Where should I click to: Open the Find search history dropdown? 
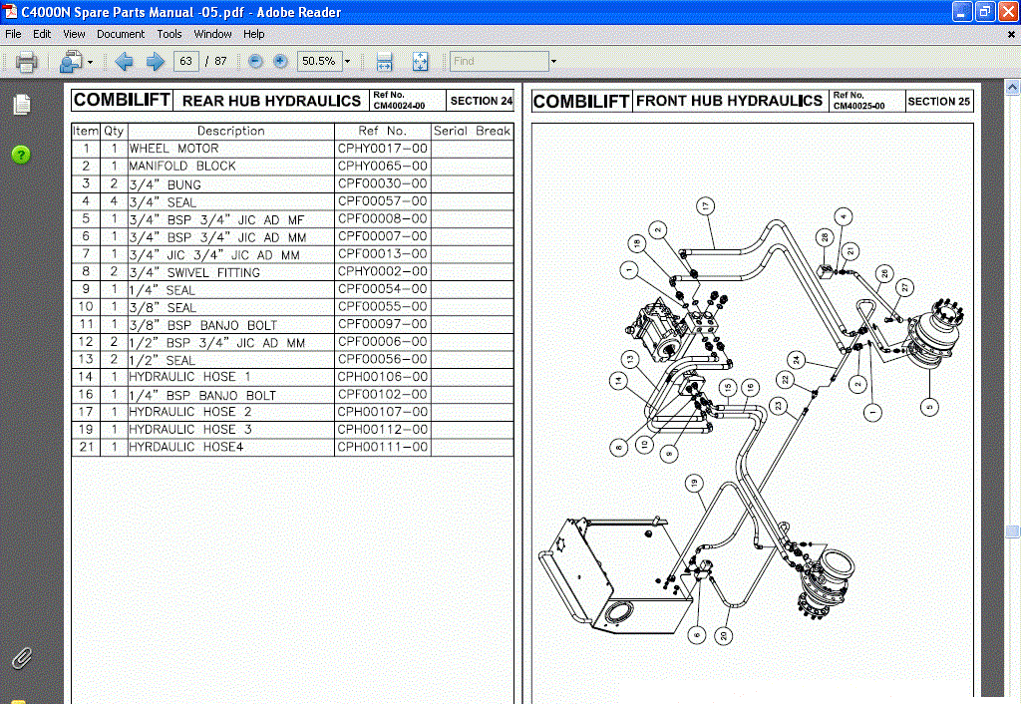tap(554, 61)
